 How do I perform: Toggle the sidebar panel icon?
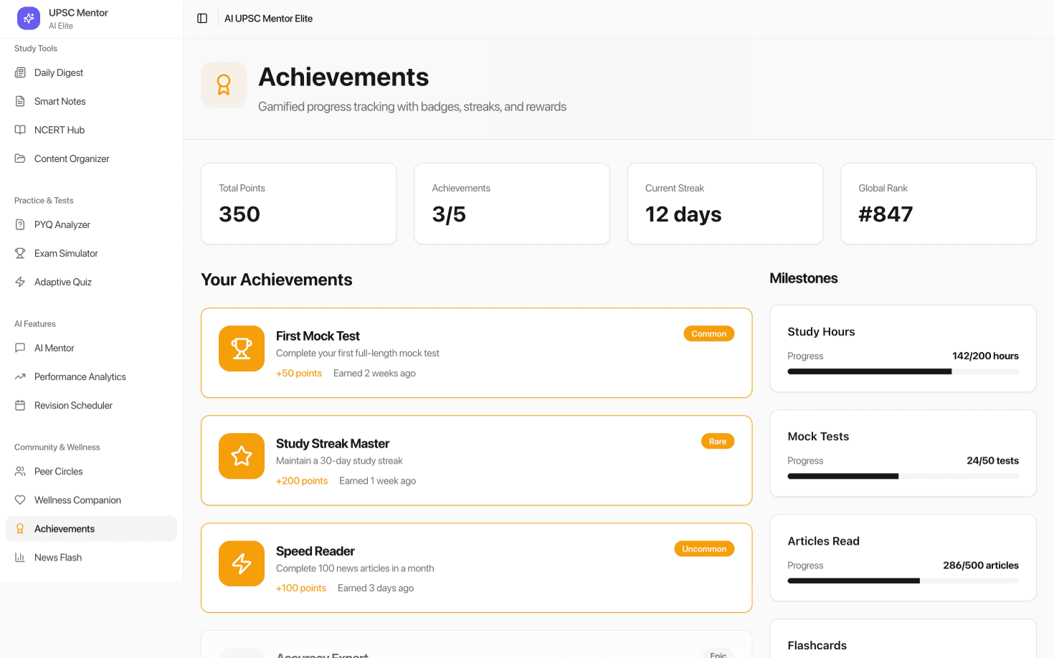point(202,19)
